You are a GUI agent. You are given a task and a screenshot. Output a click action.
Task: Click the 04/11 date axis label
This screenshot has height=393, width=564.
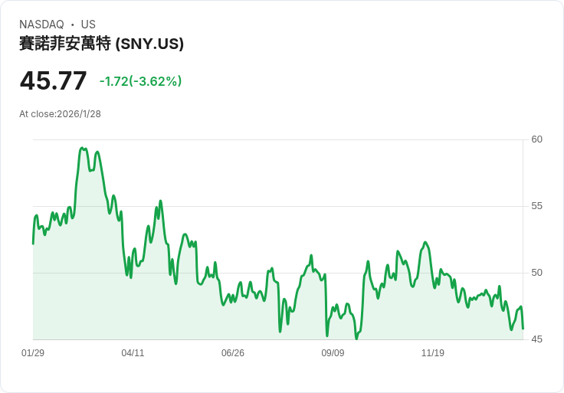point(133,353)
